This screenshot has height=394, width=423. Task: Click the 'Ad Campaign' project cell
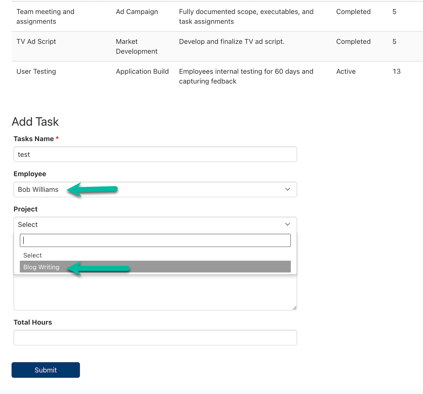137,12
